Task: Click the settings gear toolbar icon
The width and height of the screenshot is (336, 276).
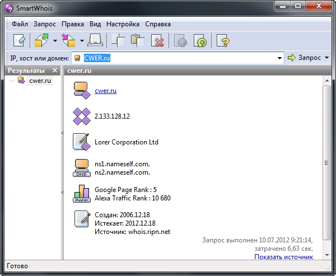Action: [x=200, y=40]
